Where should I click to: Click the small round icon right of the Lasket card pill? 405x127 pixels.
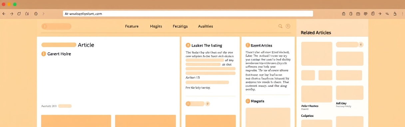(x=207, y=104)
